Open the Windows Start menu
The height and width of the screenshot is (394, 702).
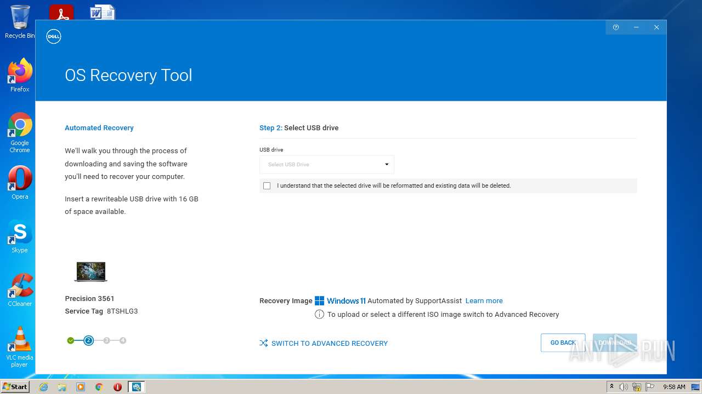pos(15,386)
